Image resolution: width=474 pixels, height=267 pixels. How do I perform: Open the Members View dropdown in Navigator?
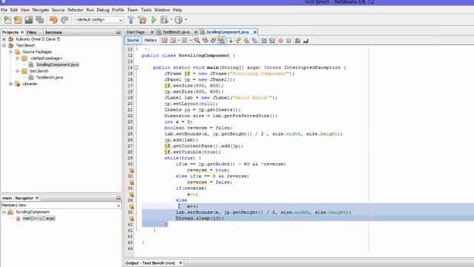click(x=118, y=205)
